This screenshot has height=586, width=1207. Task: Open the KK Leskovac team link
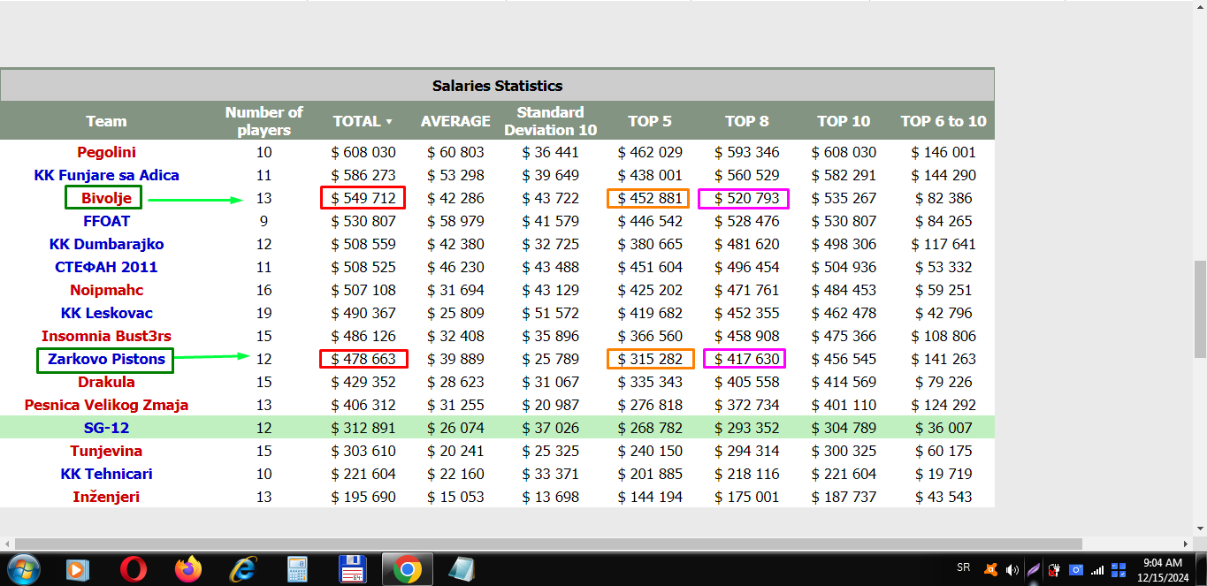(x=106, y=313)
